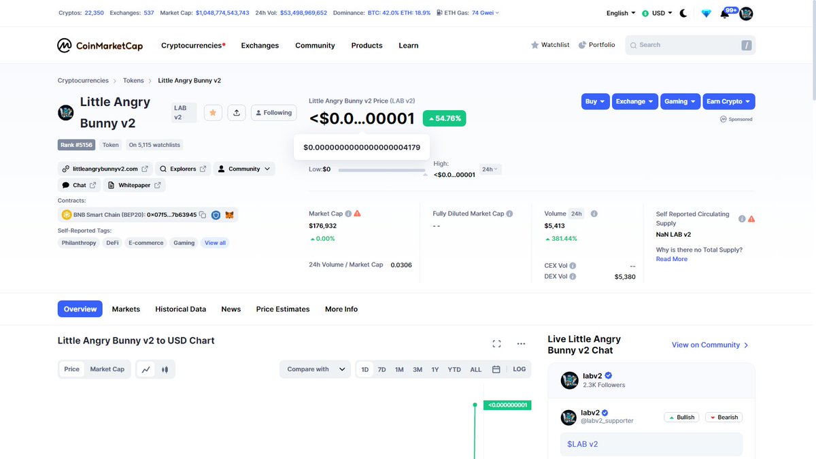The width and height of the screenshot is (816, 459).
Task: Vote Bullish in chat
Action: point(682,418)
